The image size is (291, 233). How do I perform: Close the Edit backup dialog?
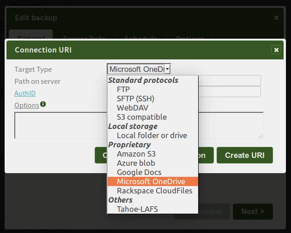click(276, 18)
